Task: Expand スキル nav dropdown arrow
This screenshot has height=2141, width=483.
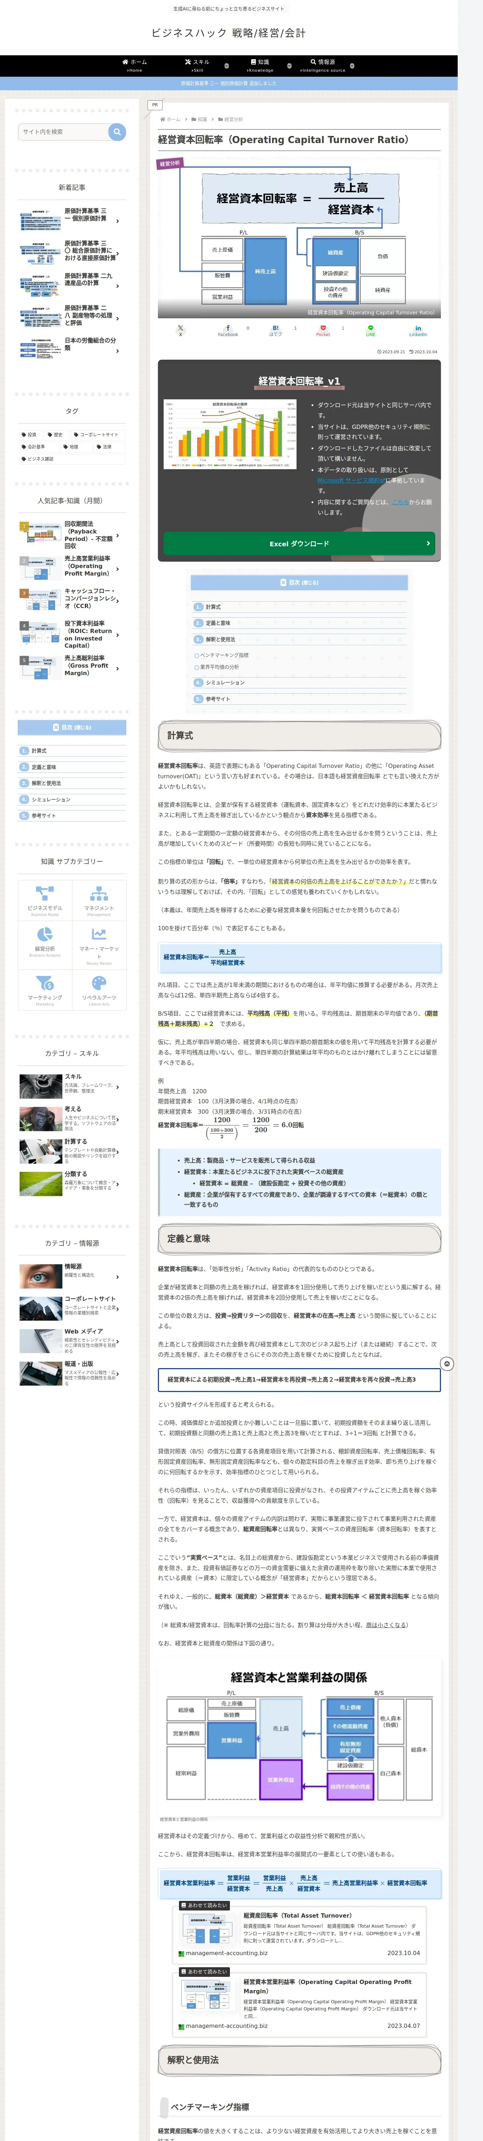Action: pos(227,66)
